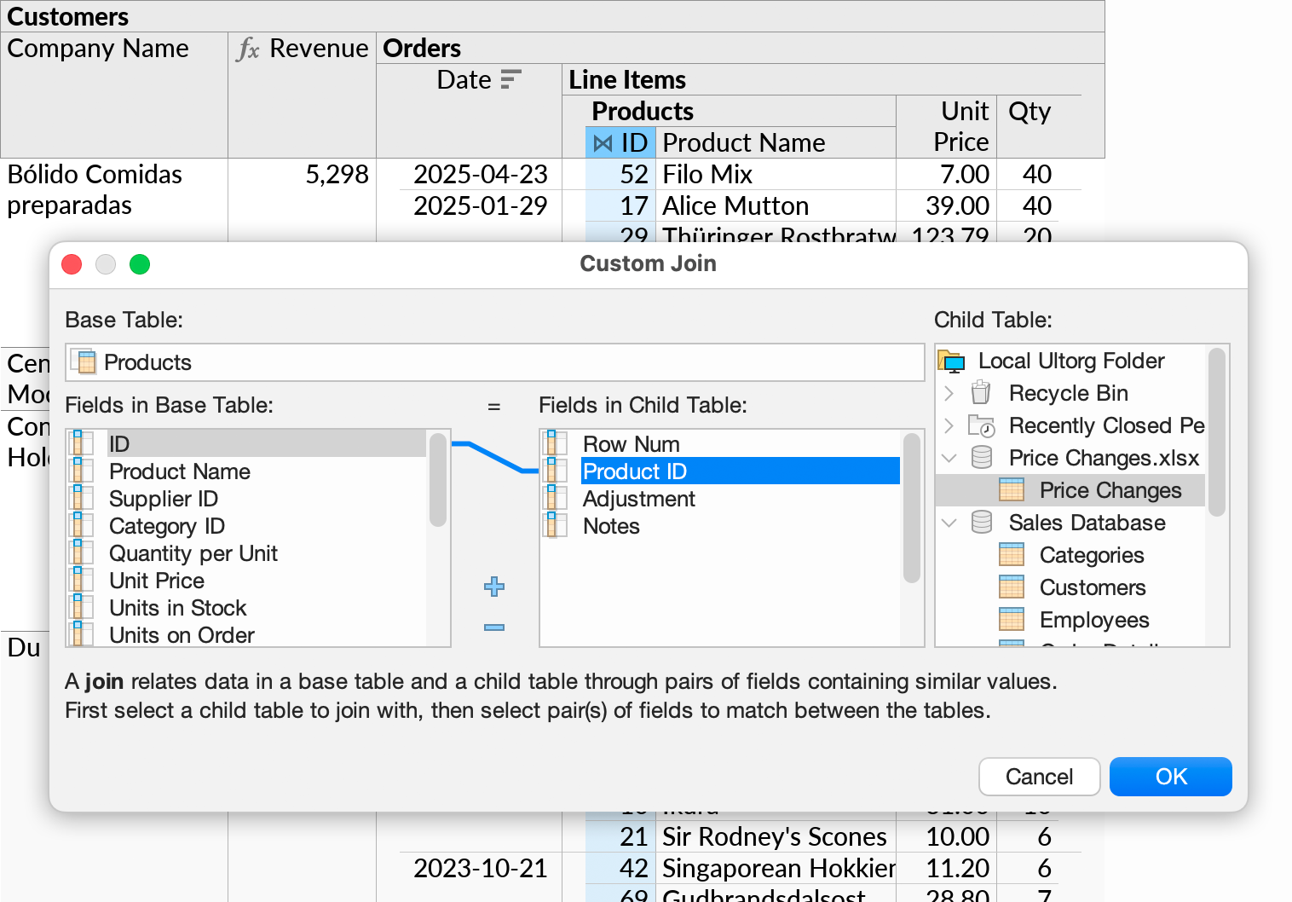Screen dimensions: 1292x902
Task: Click the Categories table icon
Action: point(1012,554)
